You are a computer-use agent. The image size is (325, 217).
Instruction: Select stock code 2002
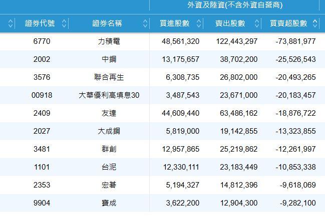(x=42, y=59)
